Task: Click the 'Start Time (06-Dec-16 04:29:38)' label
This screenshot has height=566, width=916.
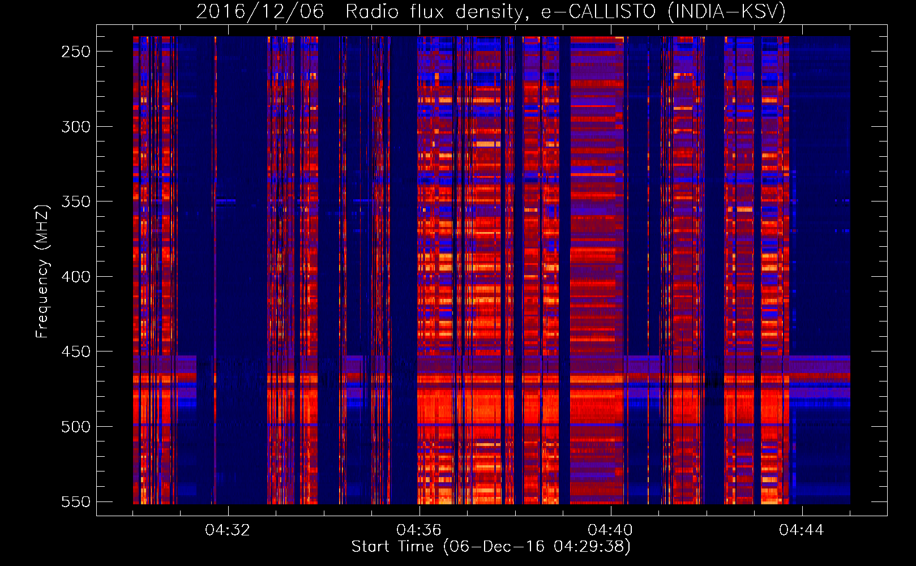Action: coord(491,547)
